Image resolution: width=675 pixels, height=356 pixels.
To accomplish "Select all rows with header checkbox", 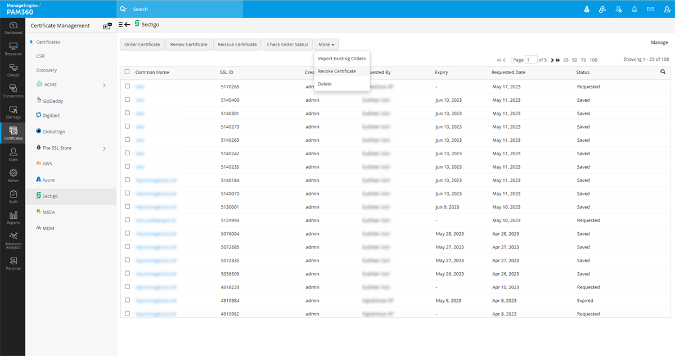I will click(x=127, y=72).
